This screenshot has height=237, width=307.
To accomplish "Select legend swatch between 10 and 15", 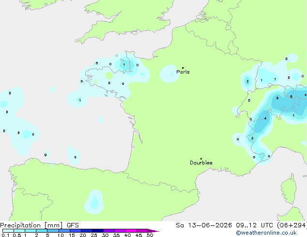I will point(64,231).
